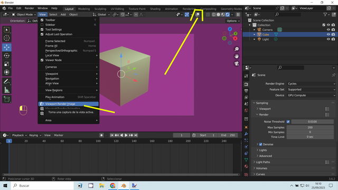Click the viewport zoom magnifier icon
Screen dimensions: 338x190
237,49
